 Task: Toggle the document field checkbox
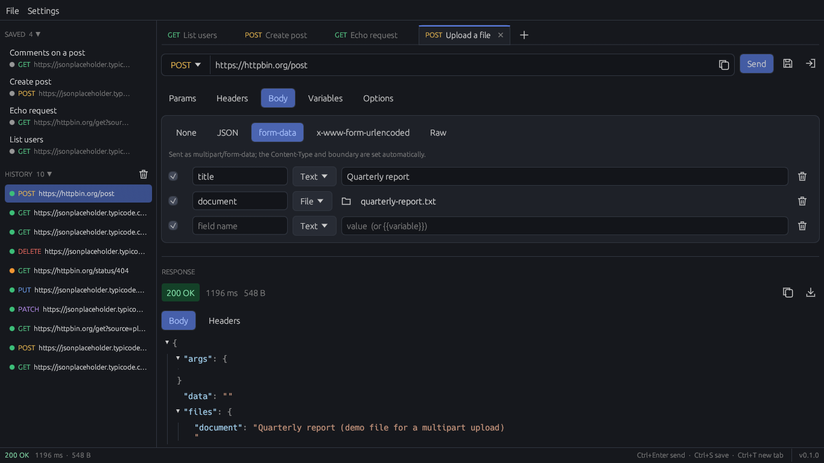(x=173, y=201)
